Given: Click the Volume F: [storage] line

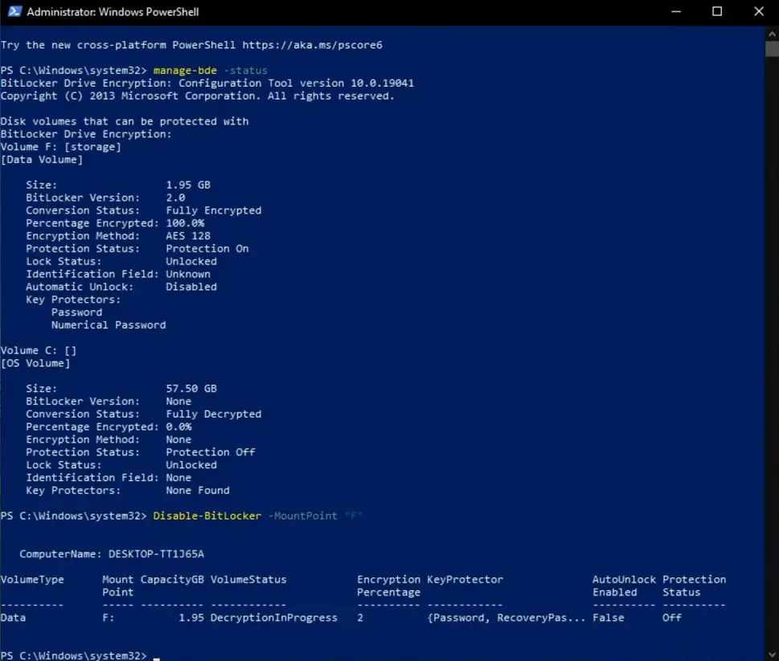Looking at the screenshot, I should coord(60,147).
